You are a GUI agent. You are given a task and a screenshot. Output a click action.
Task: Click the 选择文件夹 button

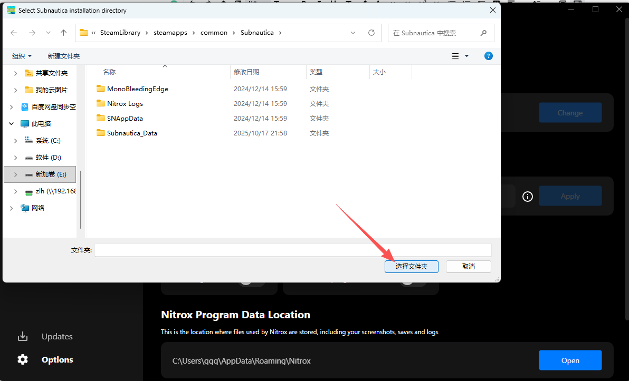coord(411,267)
